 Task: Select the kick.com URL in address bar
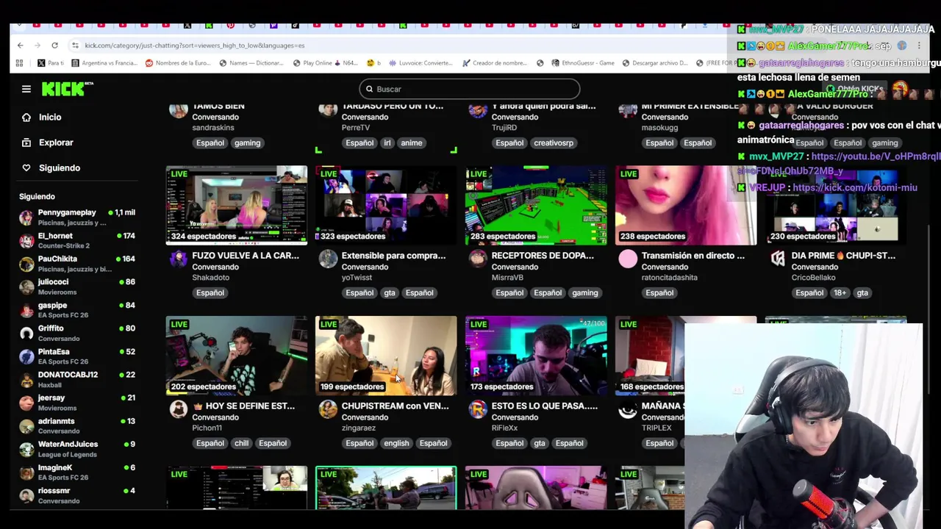194,46
